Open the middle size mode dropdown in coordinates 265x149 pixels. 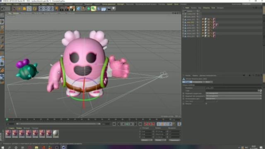pos(160,140)
